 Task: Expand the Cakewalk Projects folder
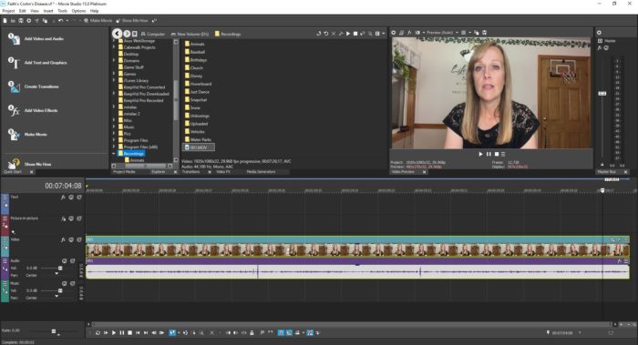pos(114,47)
